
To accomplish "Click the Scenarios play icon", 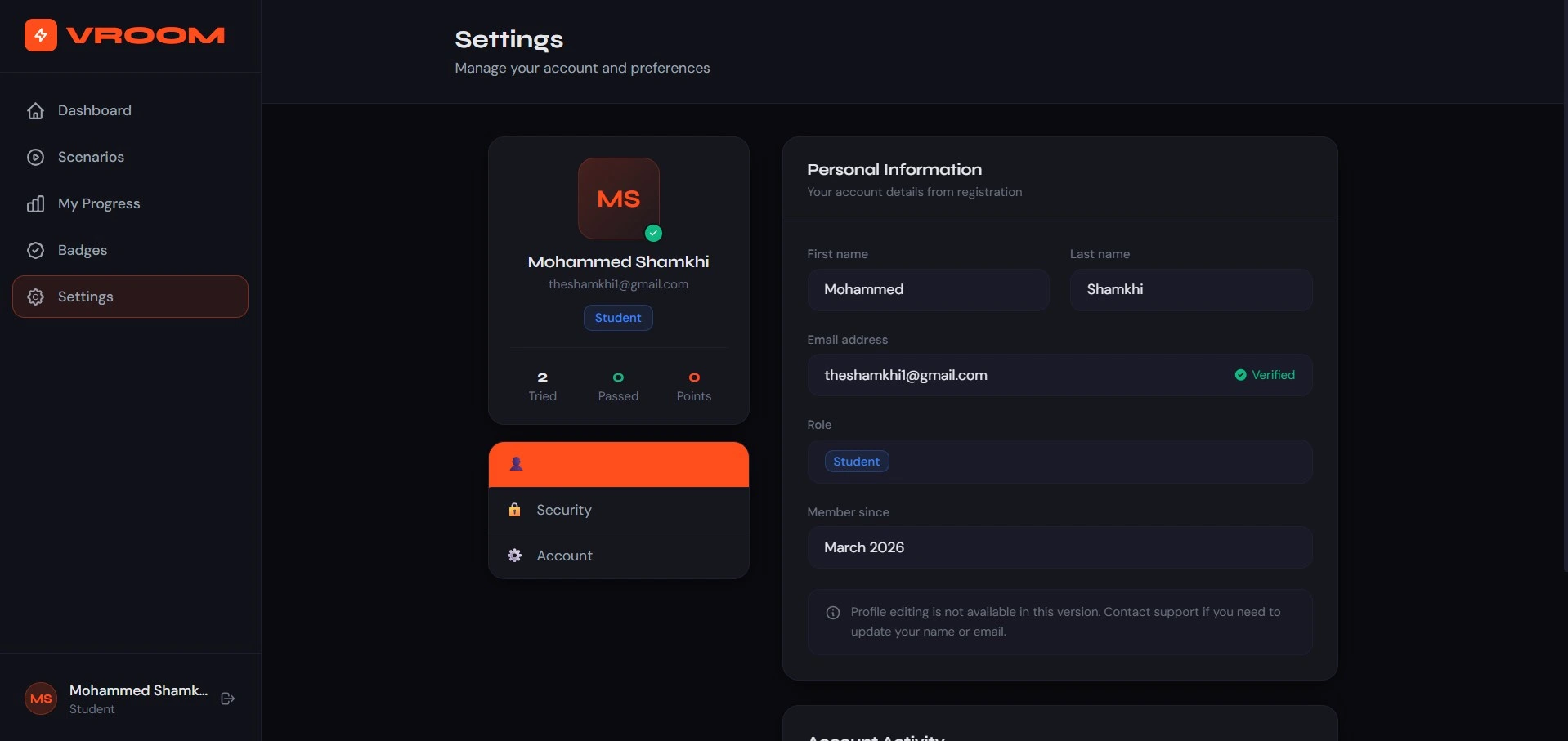I will tap(35, 158).
